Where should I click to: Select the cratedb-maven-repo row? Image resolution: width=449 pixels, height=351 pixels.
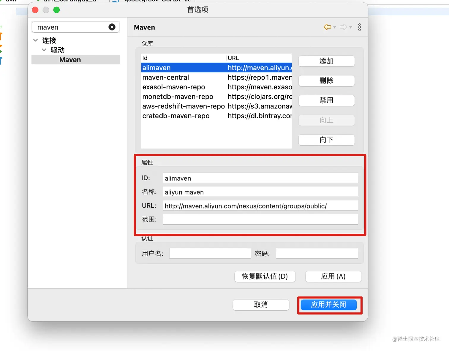216,116
